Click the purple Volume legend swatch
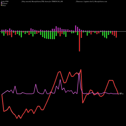 [2, 3]
